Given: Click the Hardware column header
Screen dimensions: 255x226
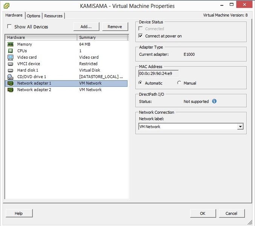Looking at the screenshot, I should (41, 37).
